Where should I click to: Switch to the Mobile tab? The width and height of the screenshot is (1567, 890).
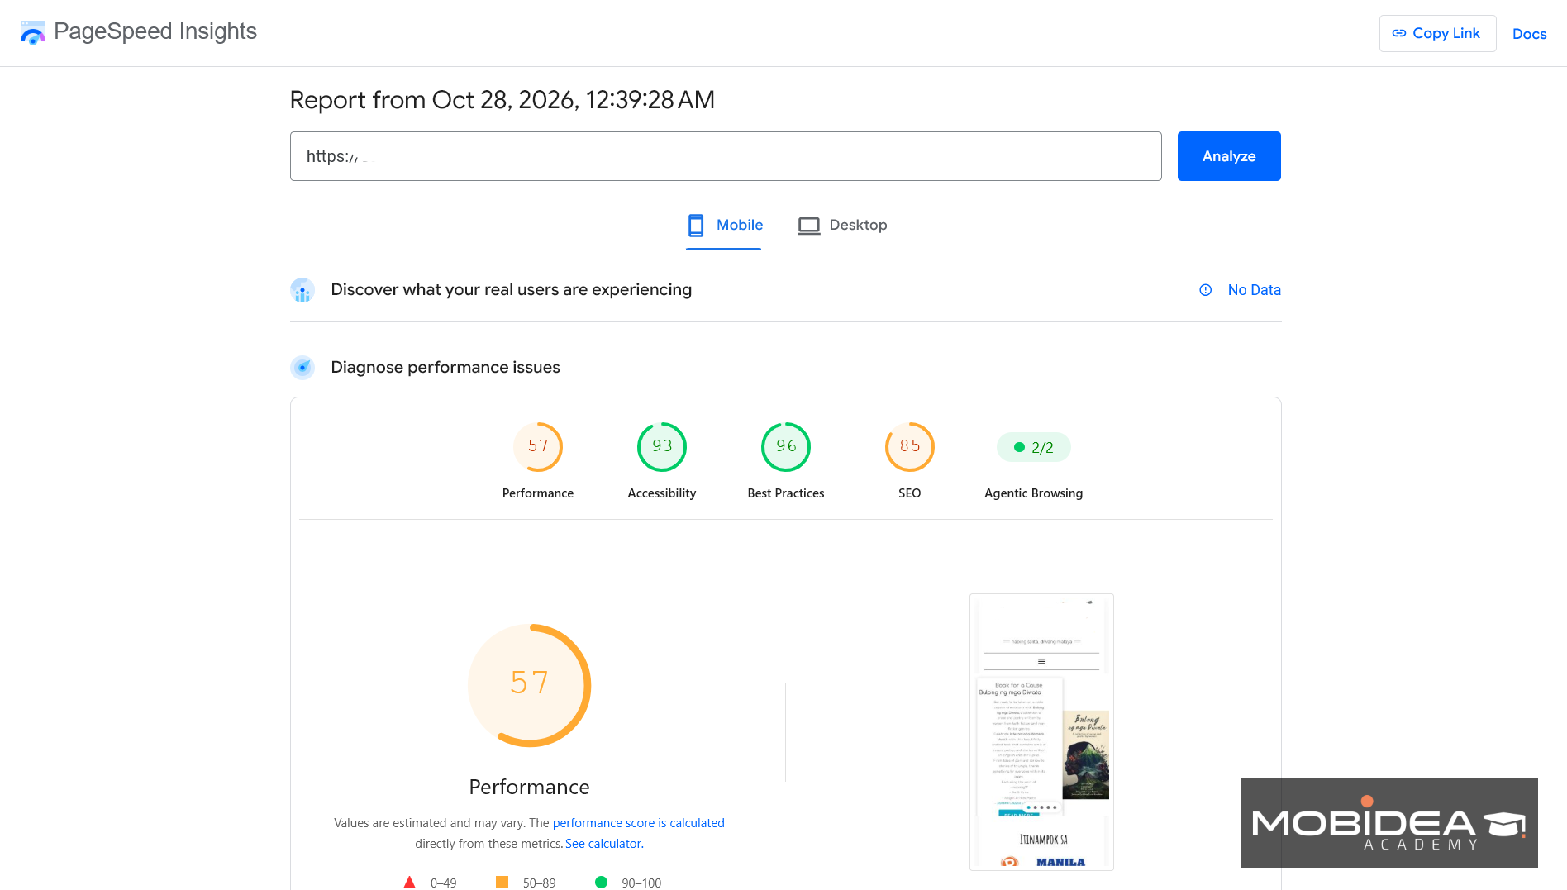pyautogui.click(x=724, y=225)
